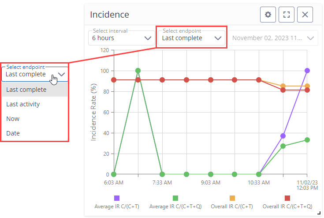Viewport: 324px width, 218px height.
Task: Click the purple data point at 100%
Action: pos(307,71)
